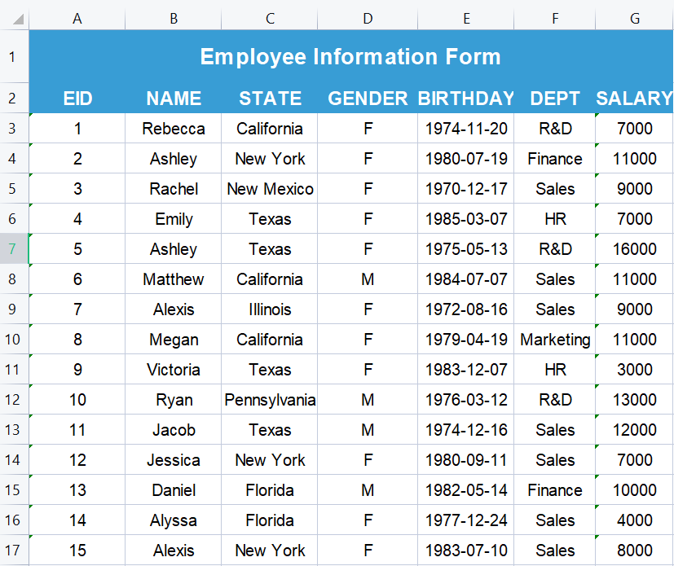The height and width of the screenshot is (566, 674).
Task: Click the Employee Information Form title cell
Action: click(x=351, y=56)
